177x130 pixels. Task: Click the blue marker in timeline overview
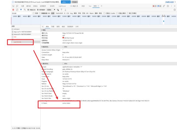point(164,21)
